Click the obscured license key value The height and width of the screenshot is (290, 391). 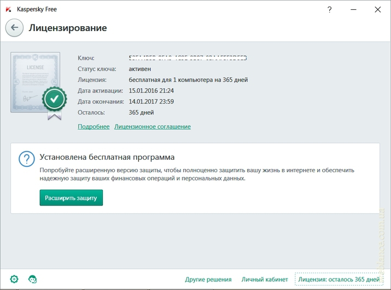pyautogui.click(x=188, y=58)
